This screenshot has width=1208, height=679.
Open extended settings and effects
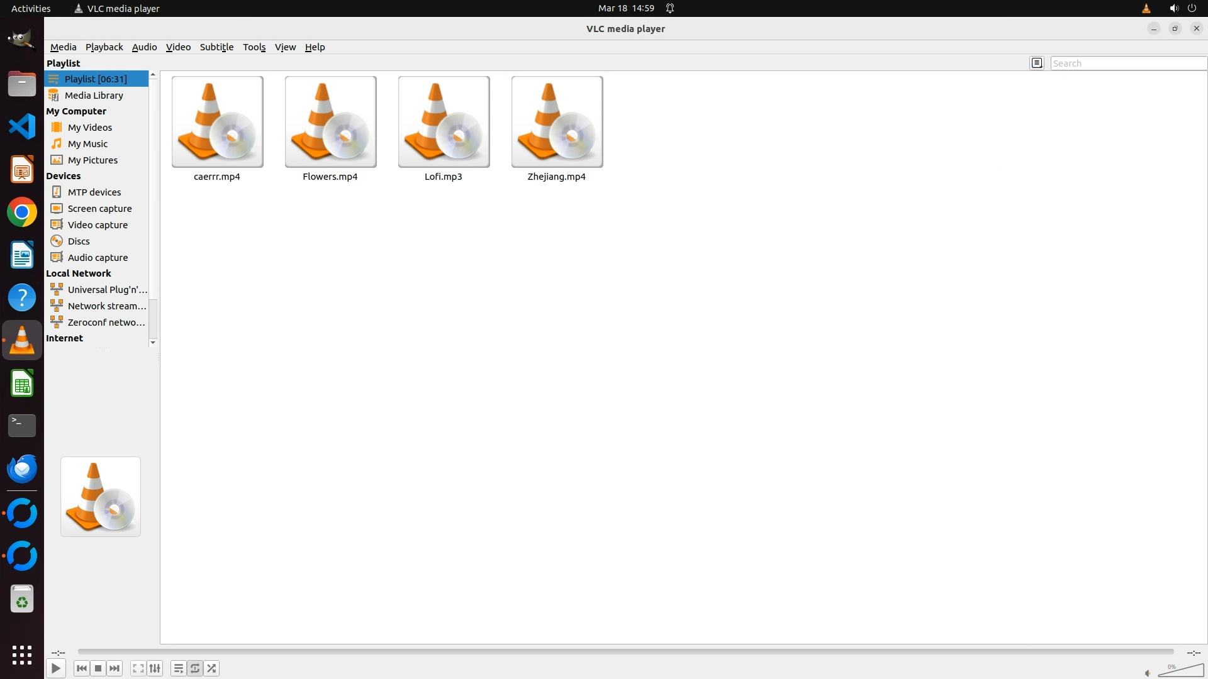[155, 668]
